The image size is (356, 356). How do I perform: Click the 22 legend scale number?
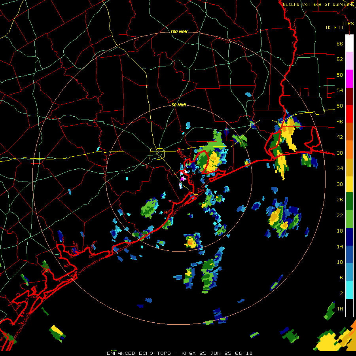[340, 215]
